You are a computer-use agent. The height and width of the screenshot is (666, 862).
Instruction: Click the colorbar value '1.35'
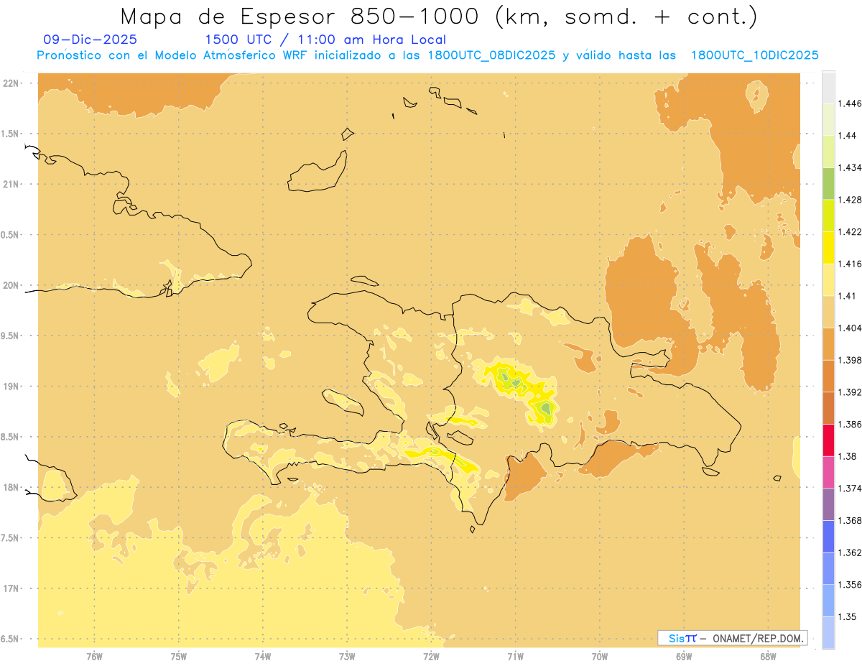[x=848, y=616]
